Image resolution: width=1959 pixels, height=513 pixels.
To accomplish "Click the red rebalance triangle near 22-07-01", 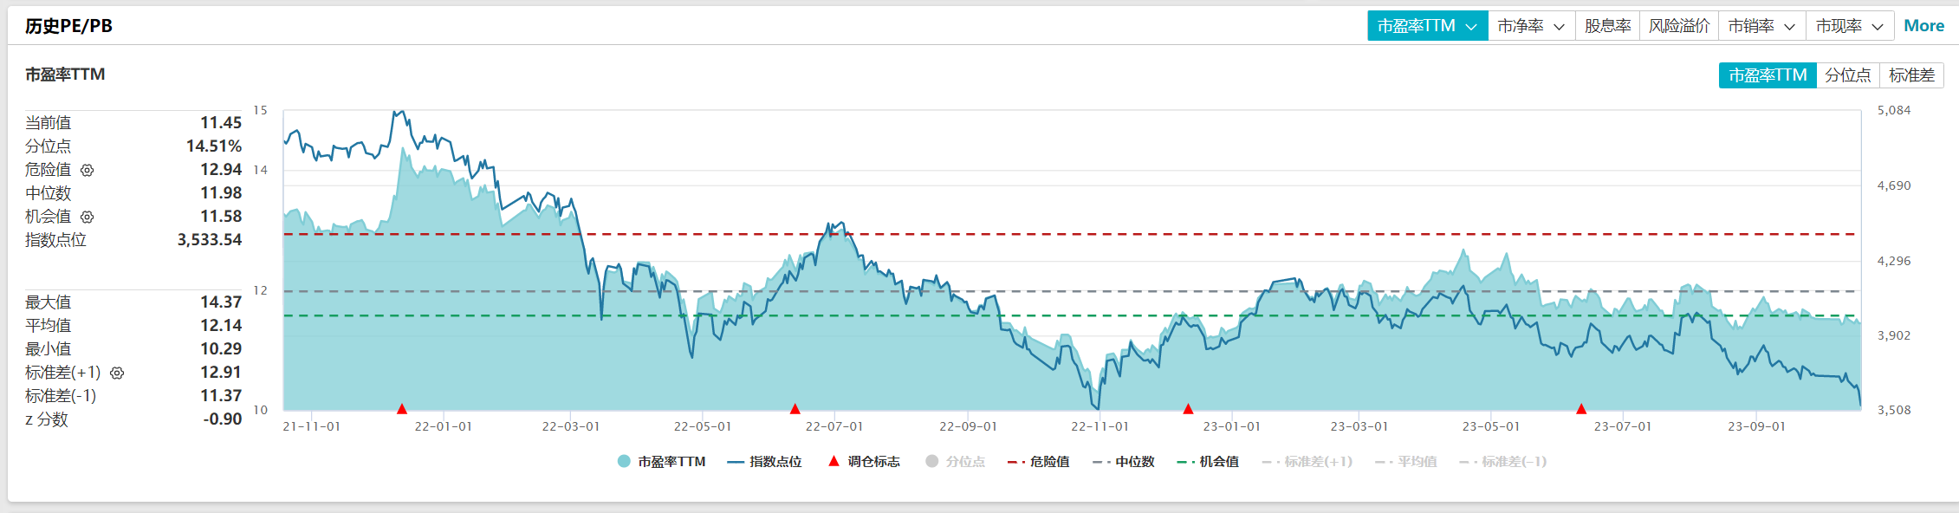I will pyautogui.click(x=795, y=408).
